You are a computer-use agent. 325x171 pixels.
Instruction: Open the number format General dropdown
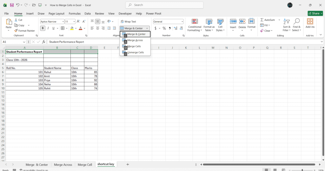coord(182,22)
